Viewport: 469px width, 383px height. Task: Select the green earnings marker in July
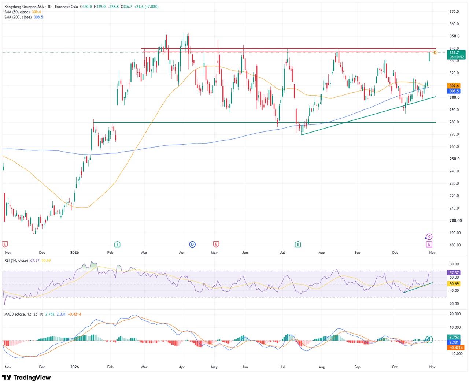(298, 244)
